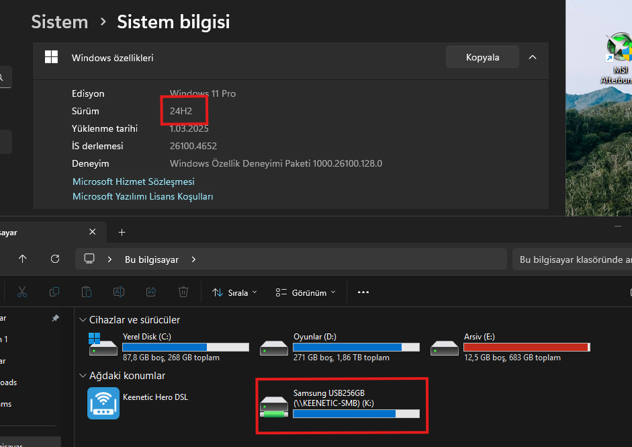Select the 24H2 version value
The width and height of the screenshot is (632, 447).
point(181,111)
